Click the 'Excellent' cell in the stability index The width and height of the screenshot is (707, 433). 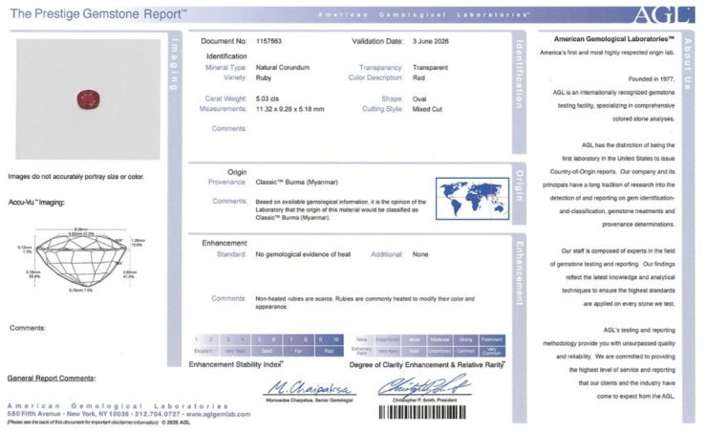[204, 351]
